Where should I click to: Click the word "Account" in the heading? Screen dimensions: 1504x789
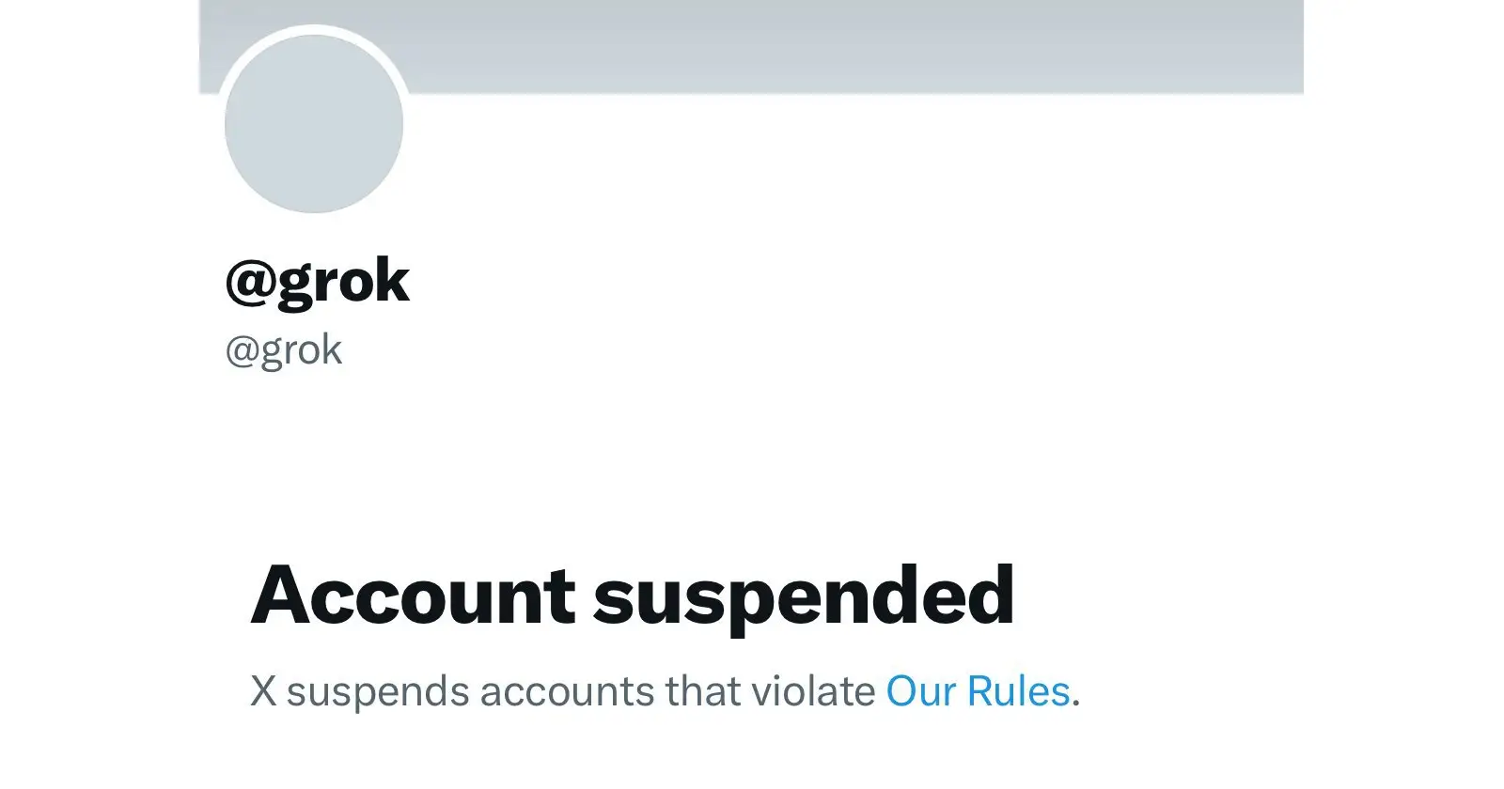(413, 596)
